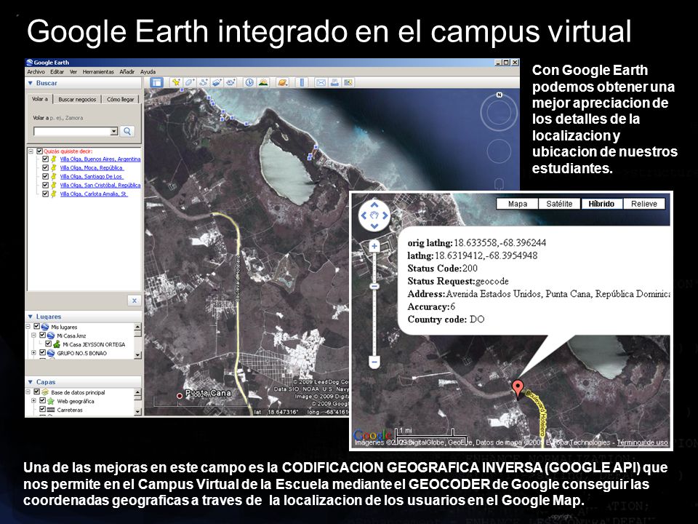The image size is (698, 524).
Task: Switch Google Map to Relieve view
Action: [x=643, y=204]
